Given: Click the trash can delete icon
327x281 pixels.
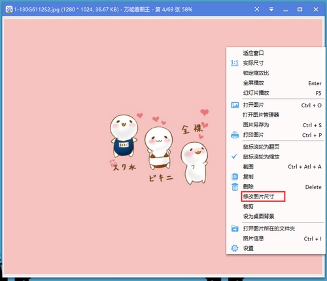Looking at the screenshot, I should click(x=235, y=187).
